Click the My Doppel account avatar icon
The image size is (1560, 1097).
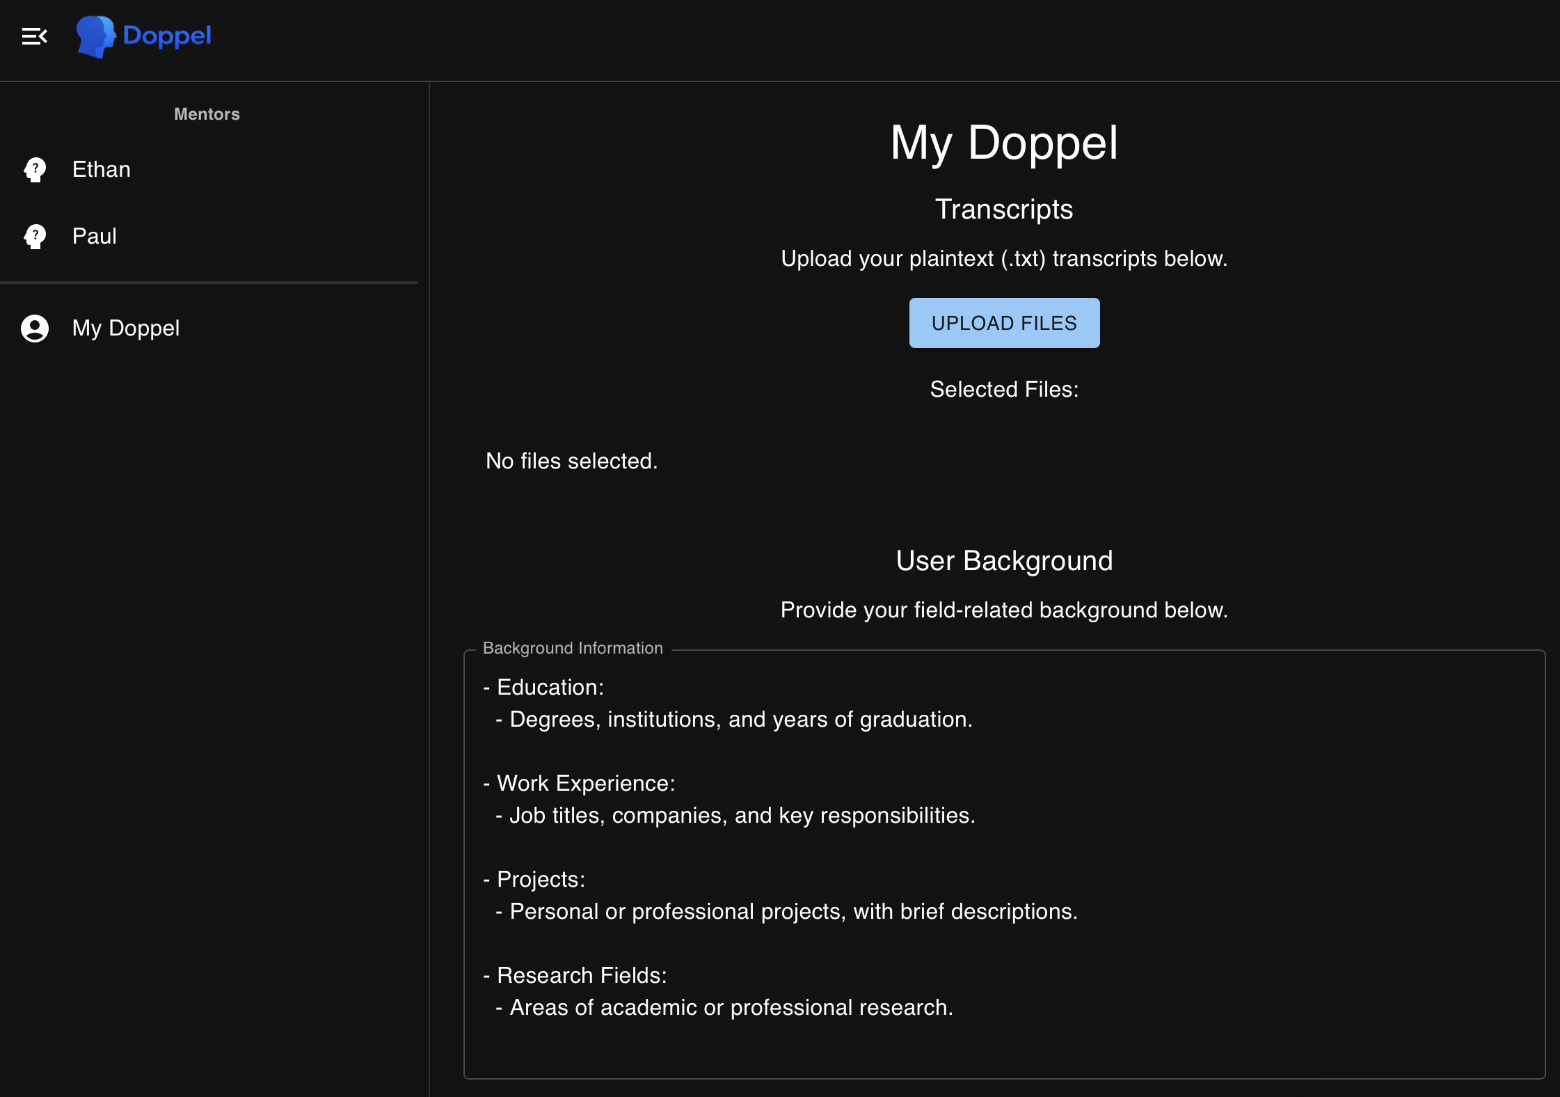pyautogui.click(x=35, y=328)
